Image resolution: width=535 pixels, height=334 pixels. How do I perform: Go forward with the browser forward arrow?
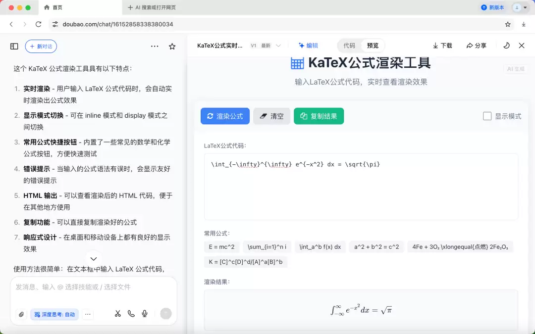tap(25, 24)
